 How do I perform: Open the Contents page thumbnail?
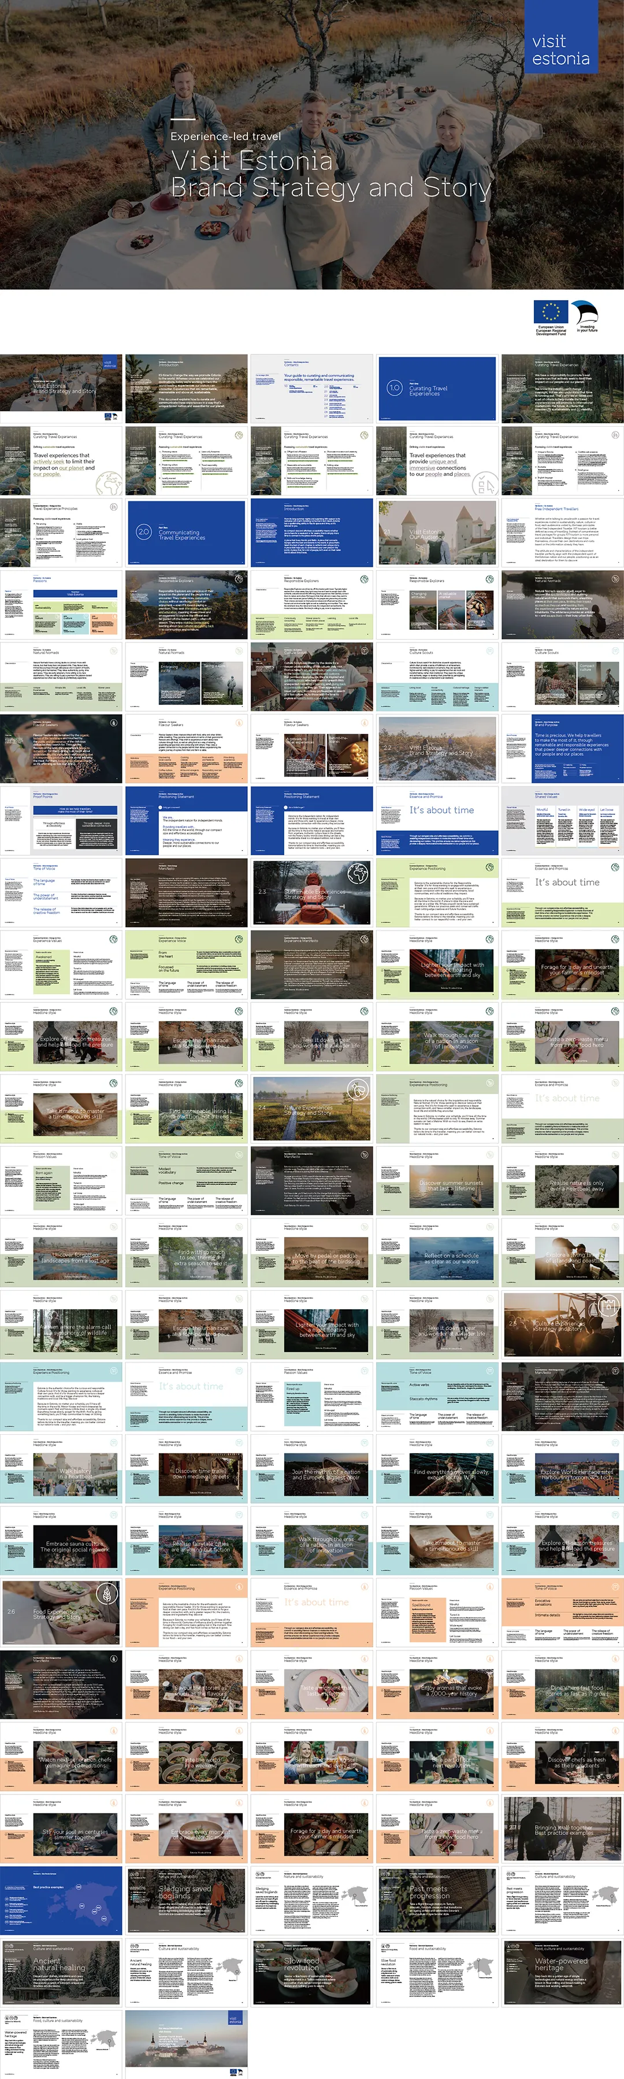(312, 387)
